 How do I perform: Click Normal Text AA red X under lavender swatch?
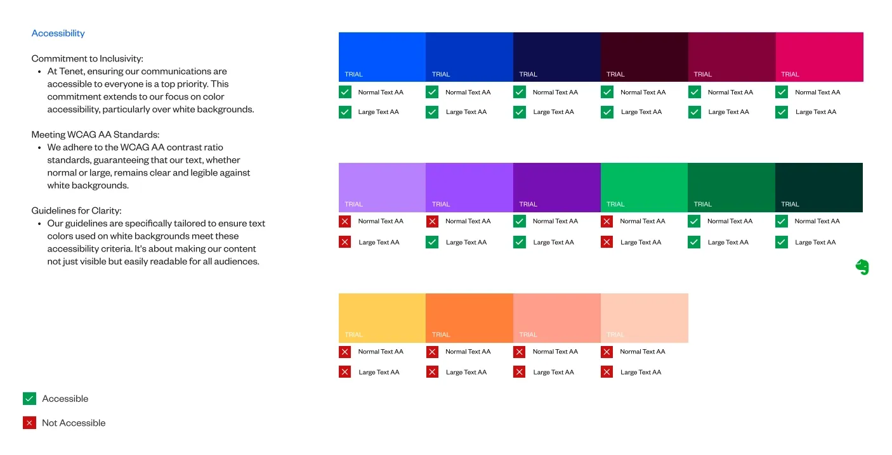(345, 221)
